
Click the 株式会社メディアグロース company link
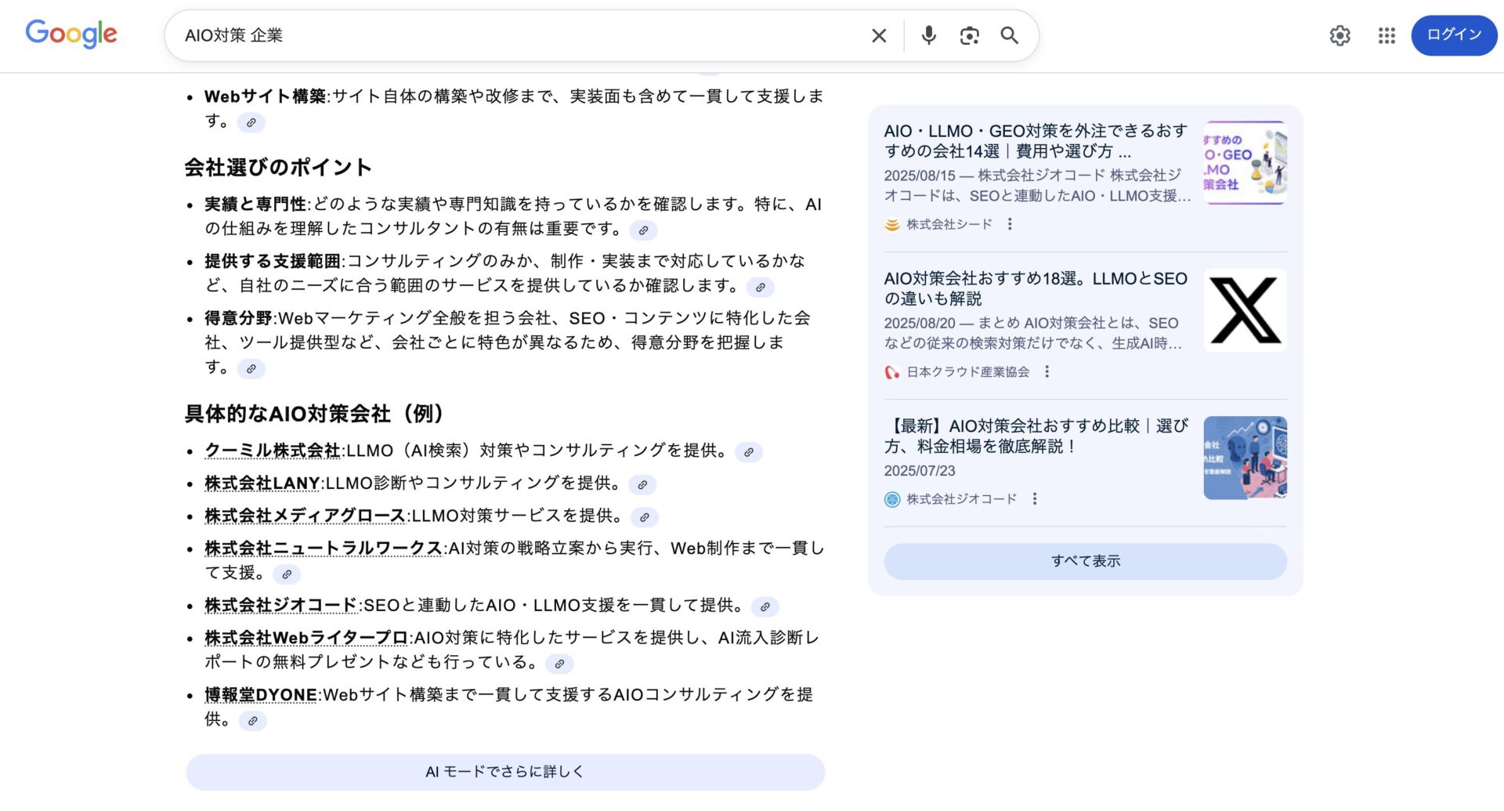pyautogui.click(x=305, y=516)
